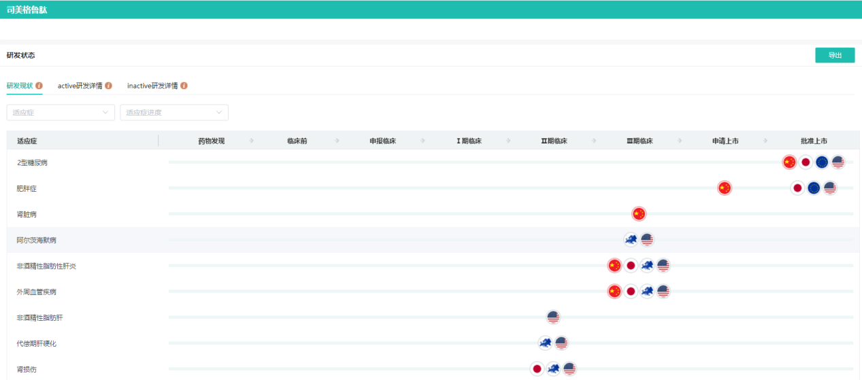
Task: Click Japan flag in 肥胖症 row
Action: [797, 188]
